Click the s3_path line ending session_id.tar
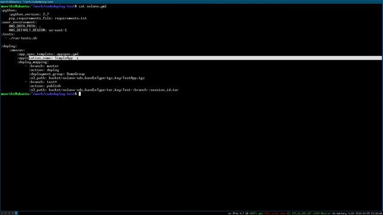The height and width of the screenshot is (215, 383). click(x=104, y=90)
